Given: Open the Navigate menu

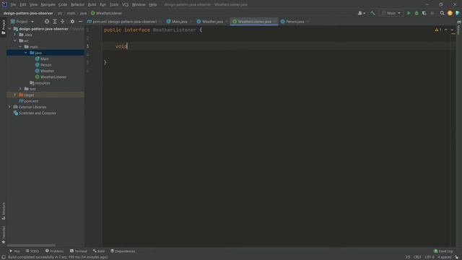Looking at the screenshot, I should pos(48,4).
